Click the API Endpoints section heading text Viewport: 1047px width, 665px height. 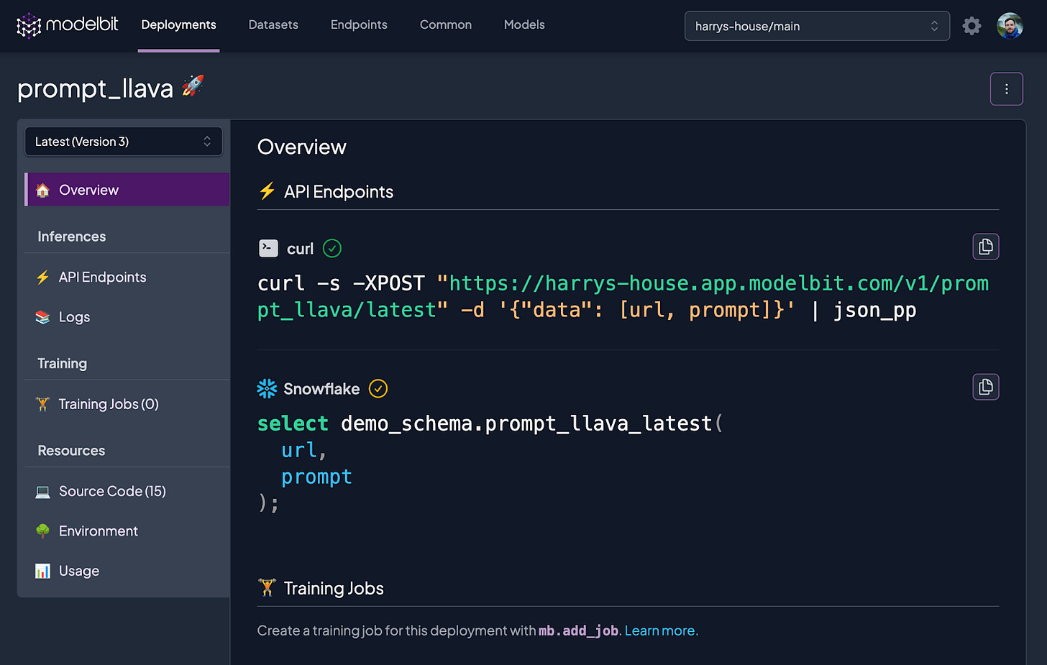tap(339, 192)
